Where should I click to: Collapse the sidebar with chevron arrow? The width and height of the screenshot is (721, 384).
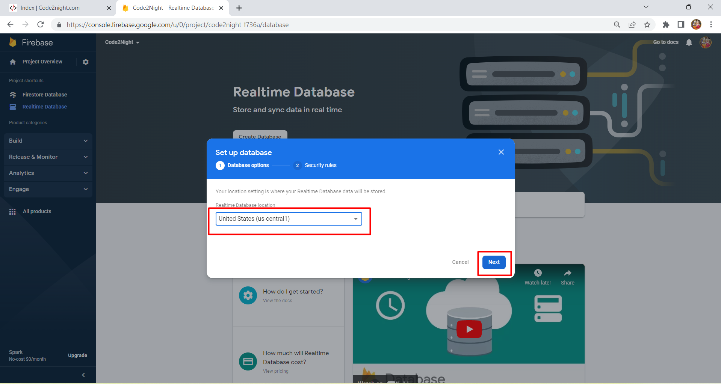83,375
